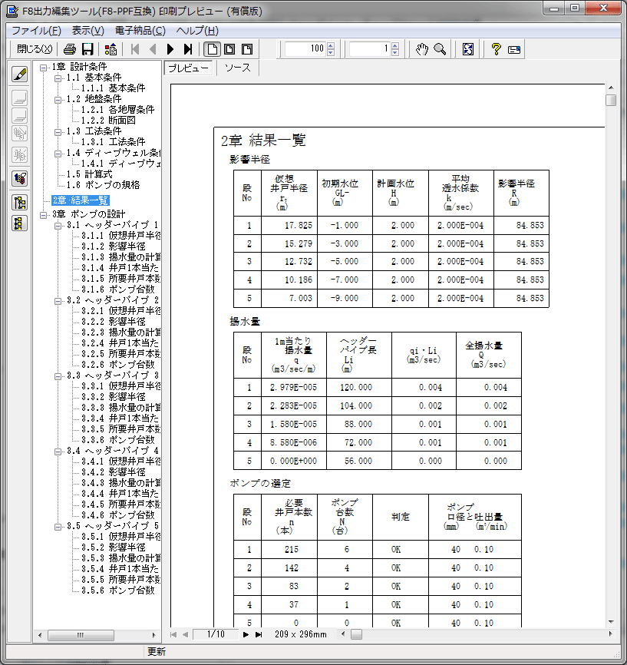The width and height of the screenshot is (627, 665).
Task: Go to the next page using the toolbar arrow
Action: click(x=170, y=49)
